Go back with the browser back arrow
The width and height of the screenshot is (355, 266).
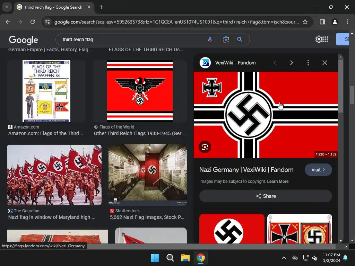[8, 22]
